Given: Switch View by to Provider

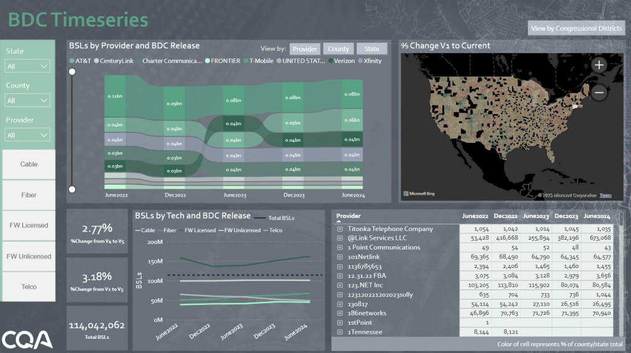Looking at the screenshot, I should point(304,49).
